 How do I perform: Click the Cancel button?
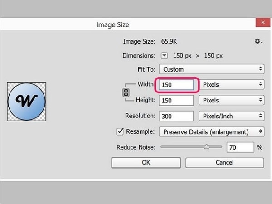point(224,162)
